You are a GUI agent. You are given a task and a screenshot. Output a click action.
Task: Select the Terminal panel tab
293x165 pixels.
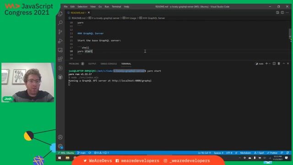[x=126, y=64]
